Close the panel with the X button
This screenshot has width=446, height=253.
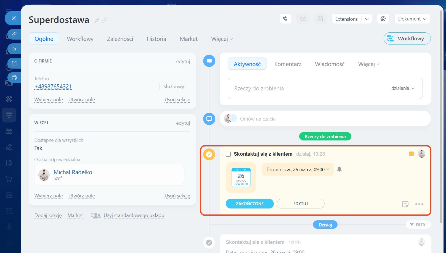pyautogui.click(x=14, y=18)
